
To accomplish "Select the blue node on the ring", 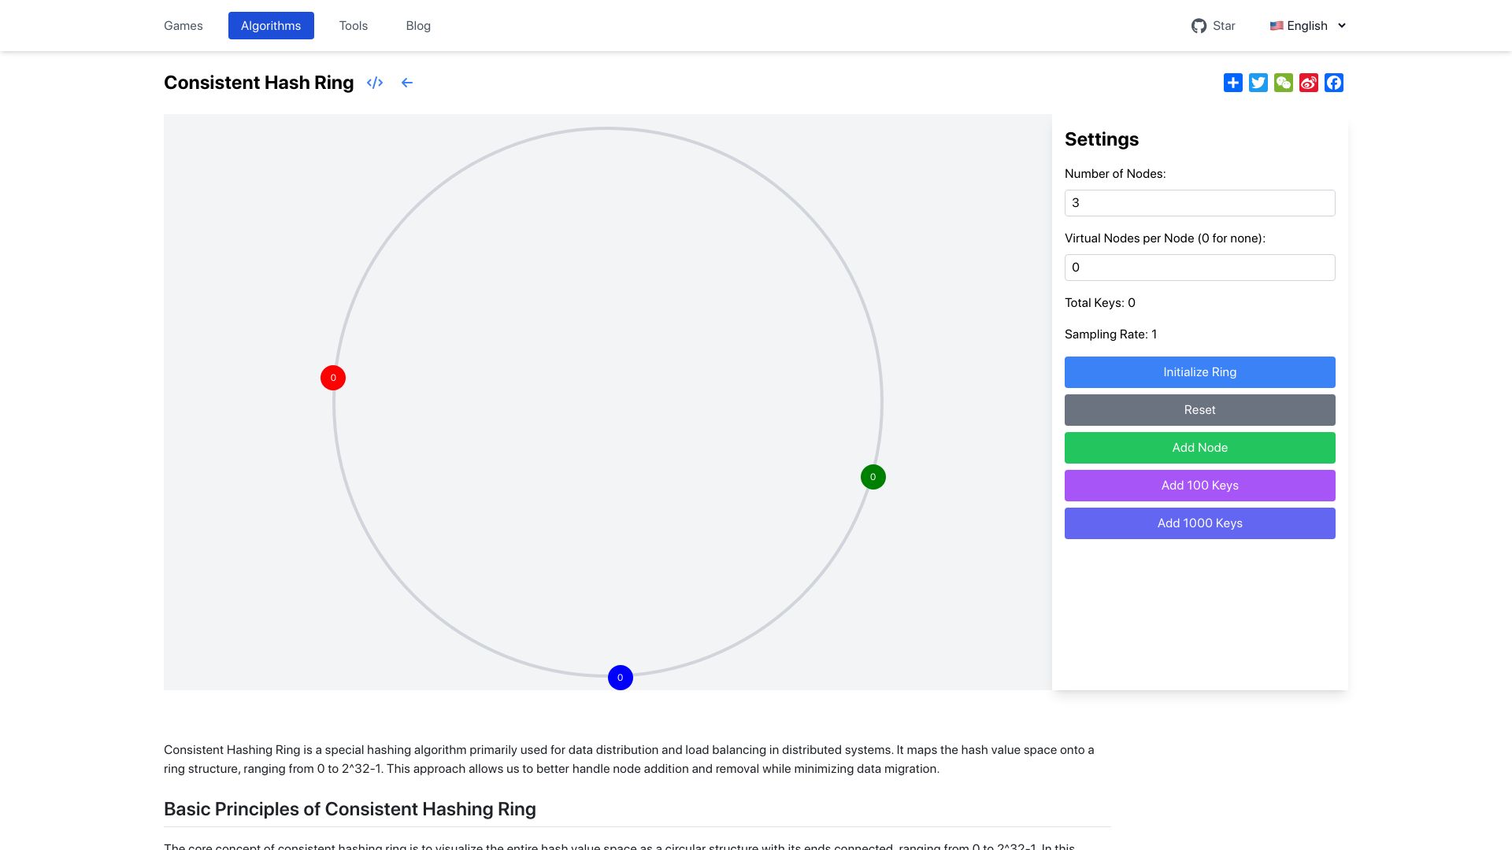I will [621, 678].
